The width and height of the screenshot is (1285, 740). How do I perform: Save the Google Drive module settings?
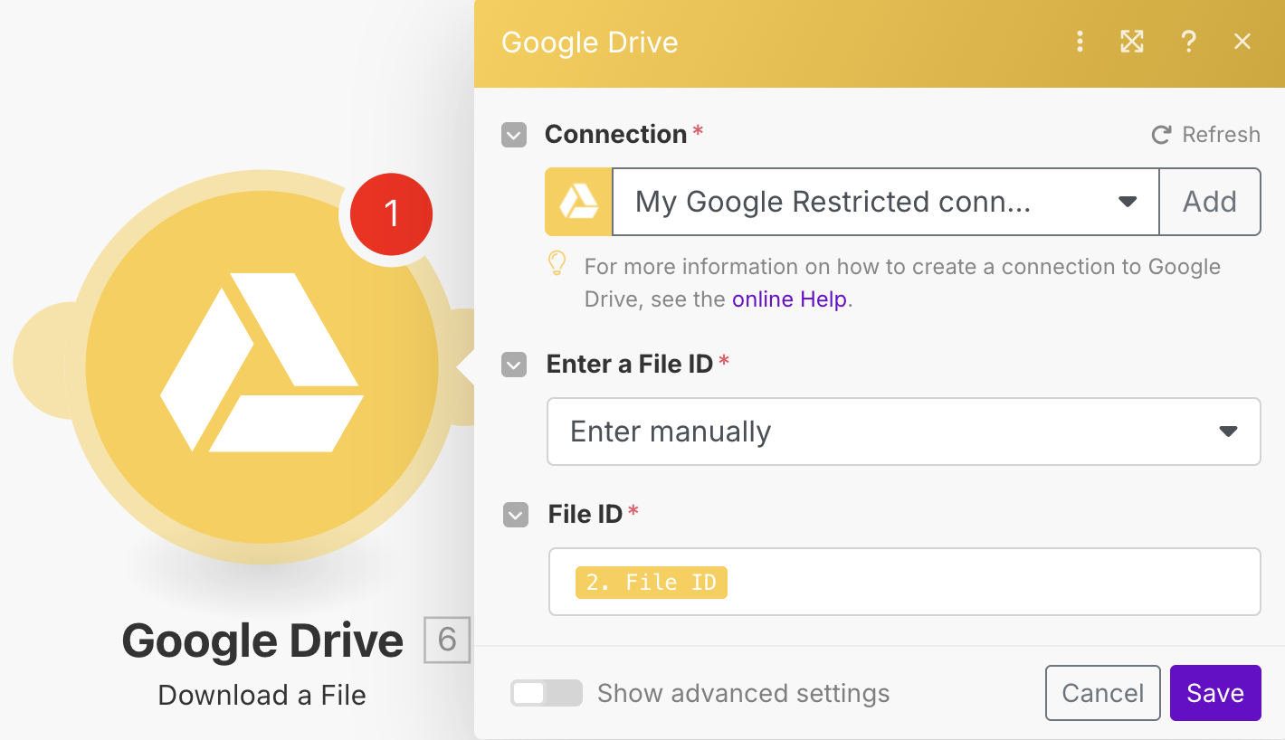pyautogui.click(x=1215, y=693)
